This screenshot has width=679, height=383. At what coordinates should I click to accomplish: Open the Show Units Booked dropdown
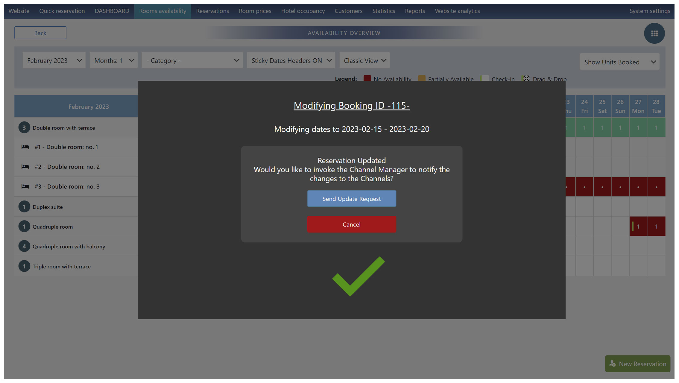pos(620,62)
